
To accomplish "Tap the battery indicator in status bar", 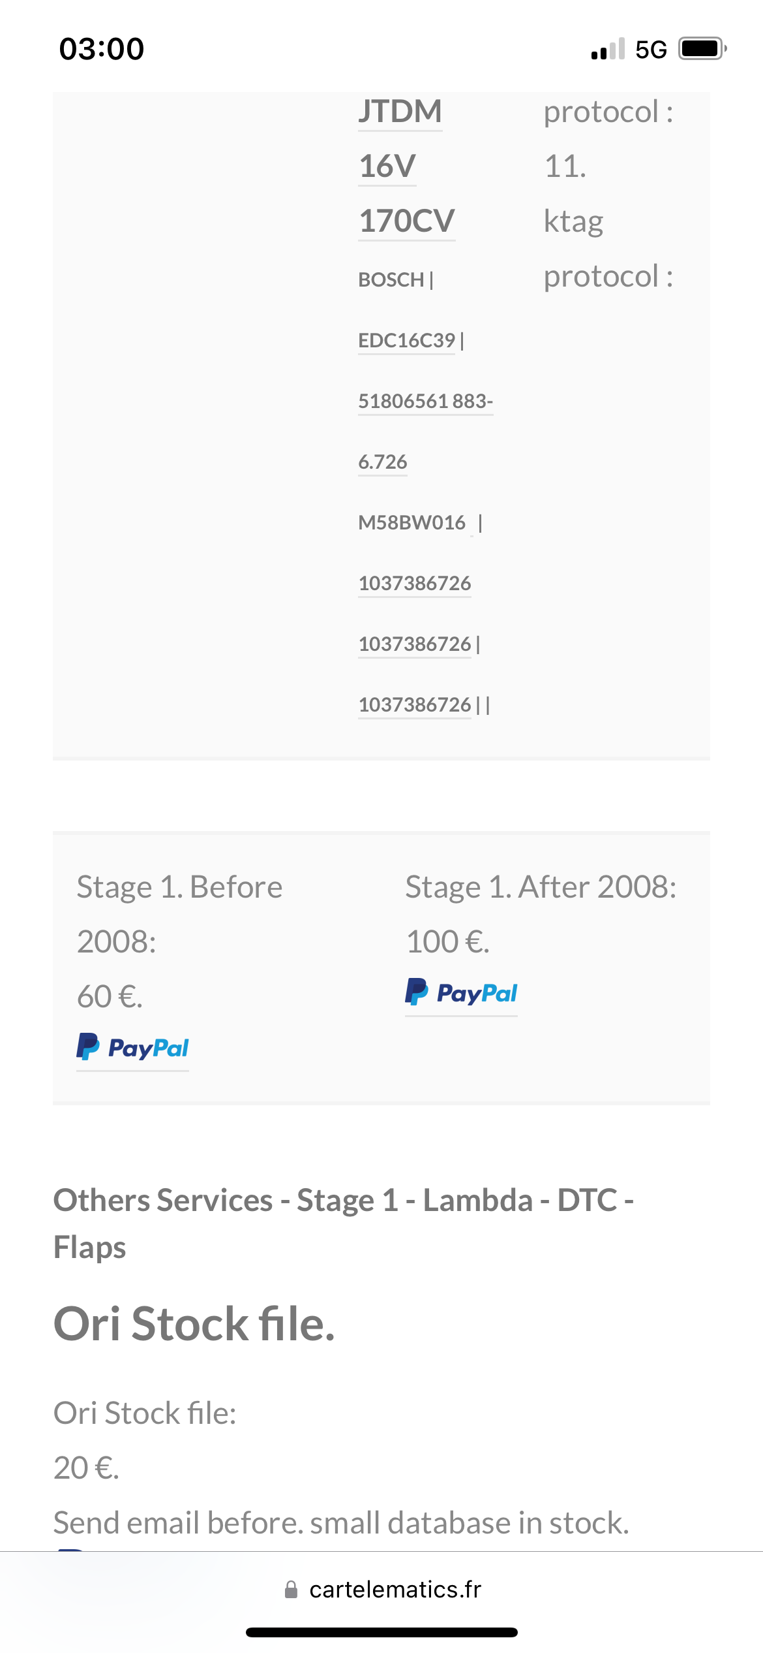I will [x=702, y=49].
